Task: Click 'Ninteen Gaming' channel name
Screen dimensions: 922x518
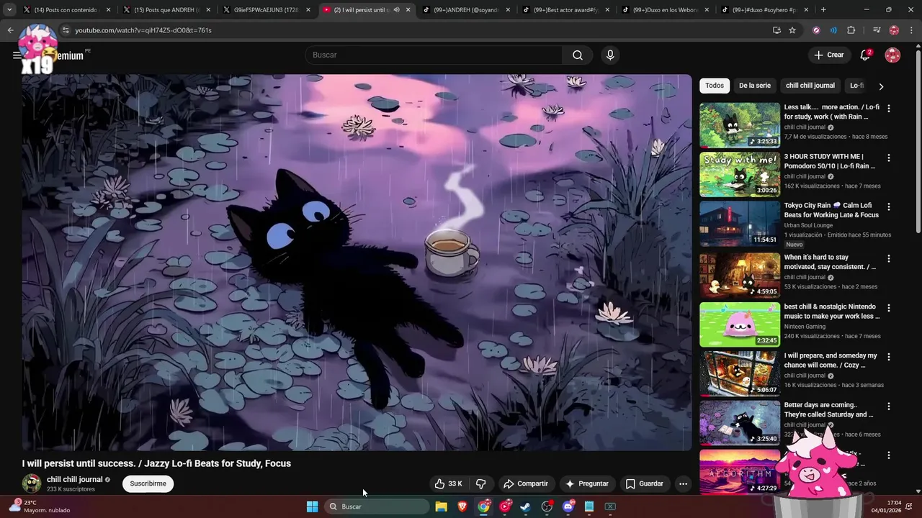Action: 805,327
